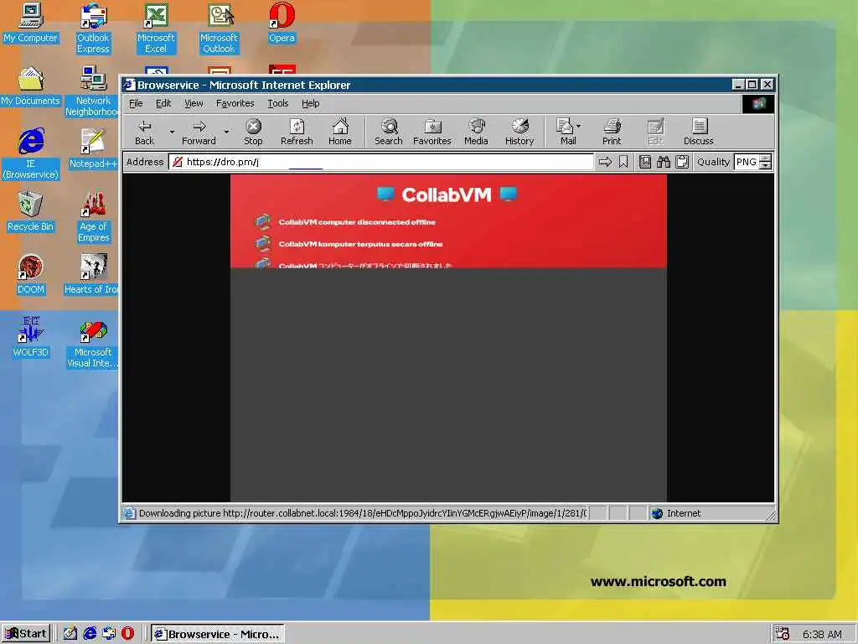Click the Forward toolbar button
The image size is (858, 644).
pyautogui.click(x=199, y=132)
